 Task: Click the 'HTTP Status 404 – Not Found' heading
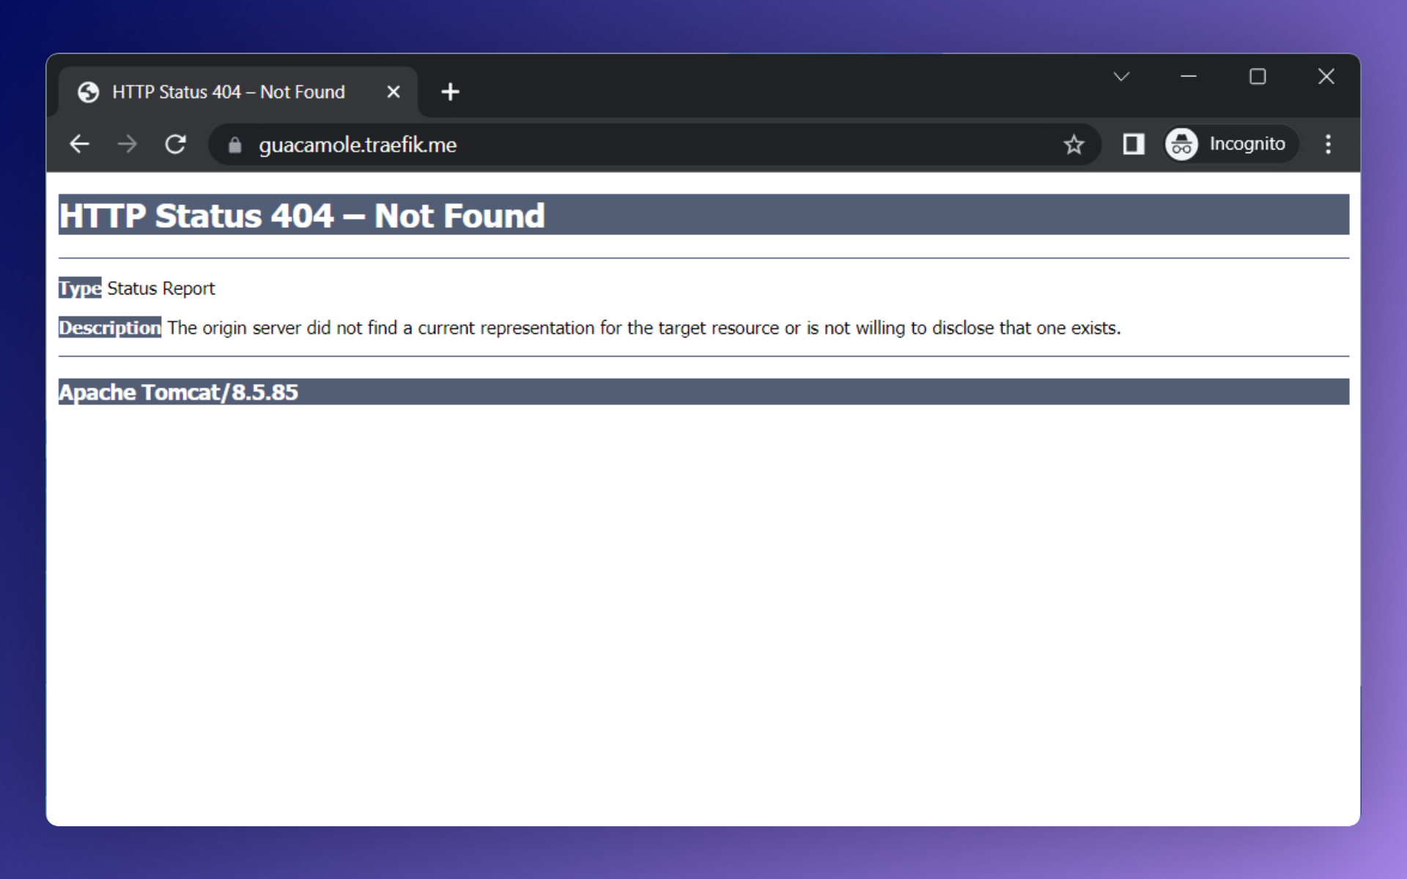coord(302,215)
